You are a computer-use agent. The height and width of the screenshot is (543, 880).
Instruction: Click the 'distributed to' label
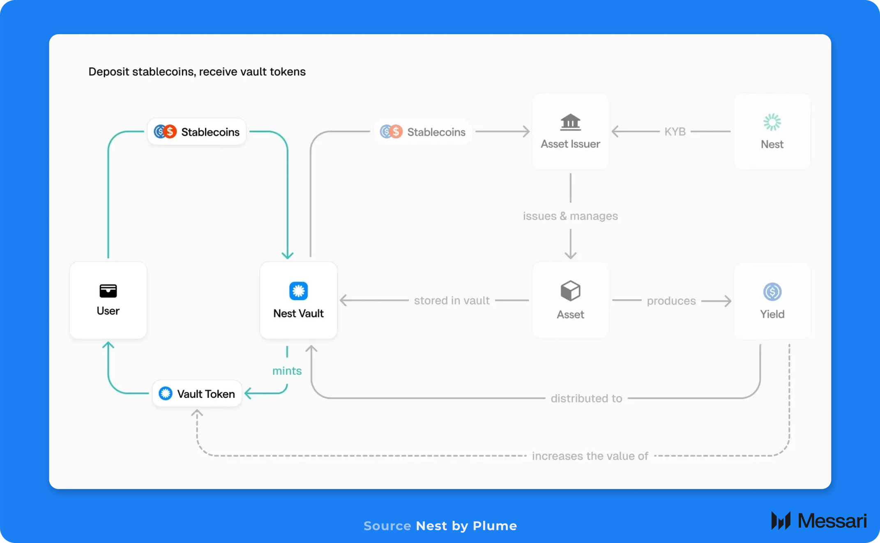coord(586,398)
